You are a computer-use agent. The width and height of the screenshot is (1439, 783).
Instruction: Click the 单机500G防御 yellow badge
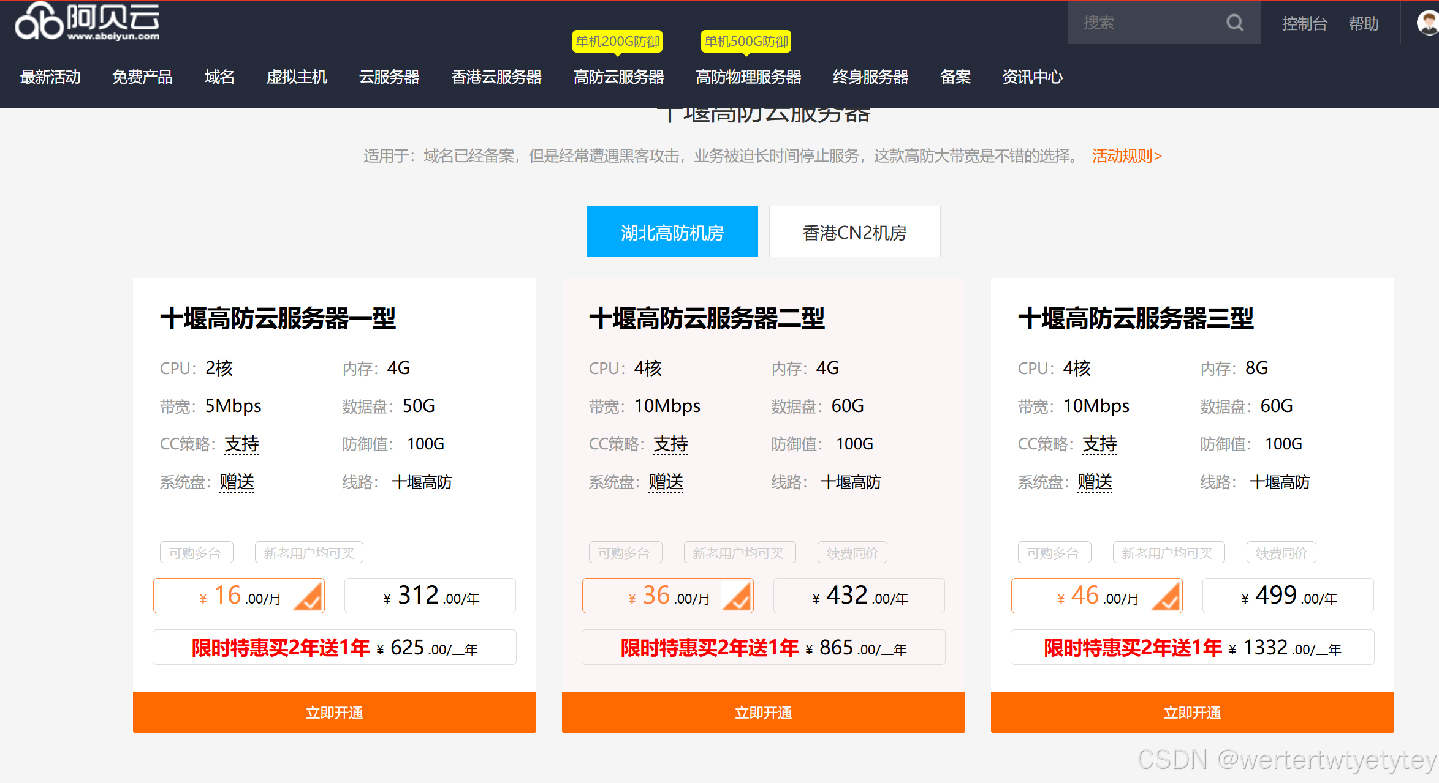click(x=746, y=41)
